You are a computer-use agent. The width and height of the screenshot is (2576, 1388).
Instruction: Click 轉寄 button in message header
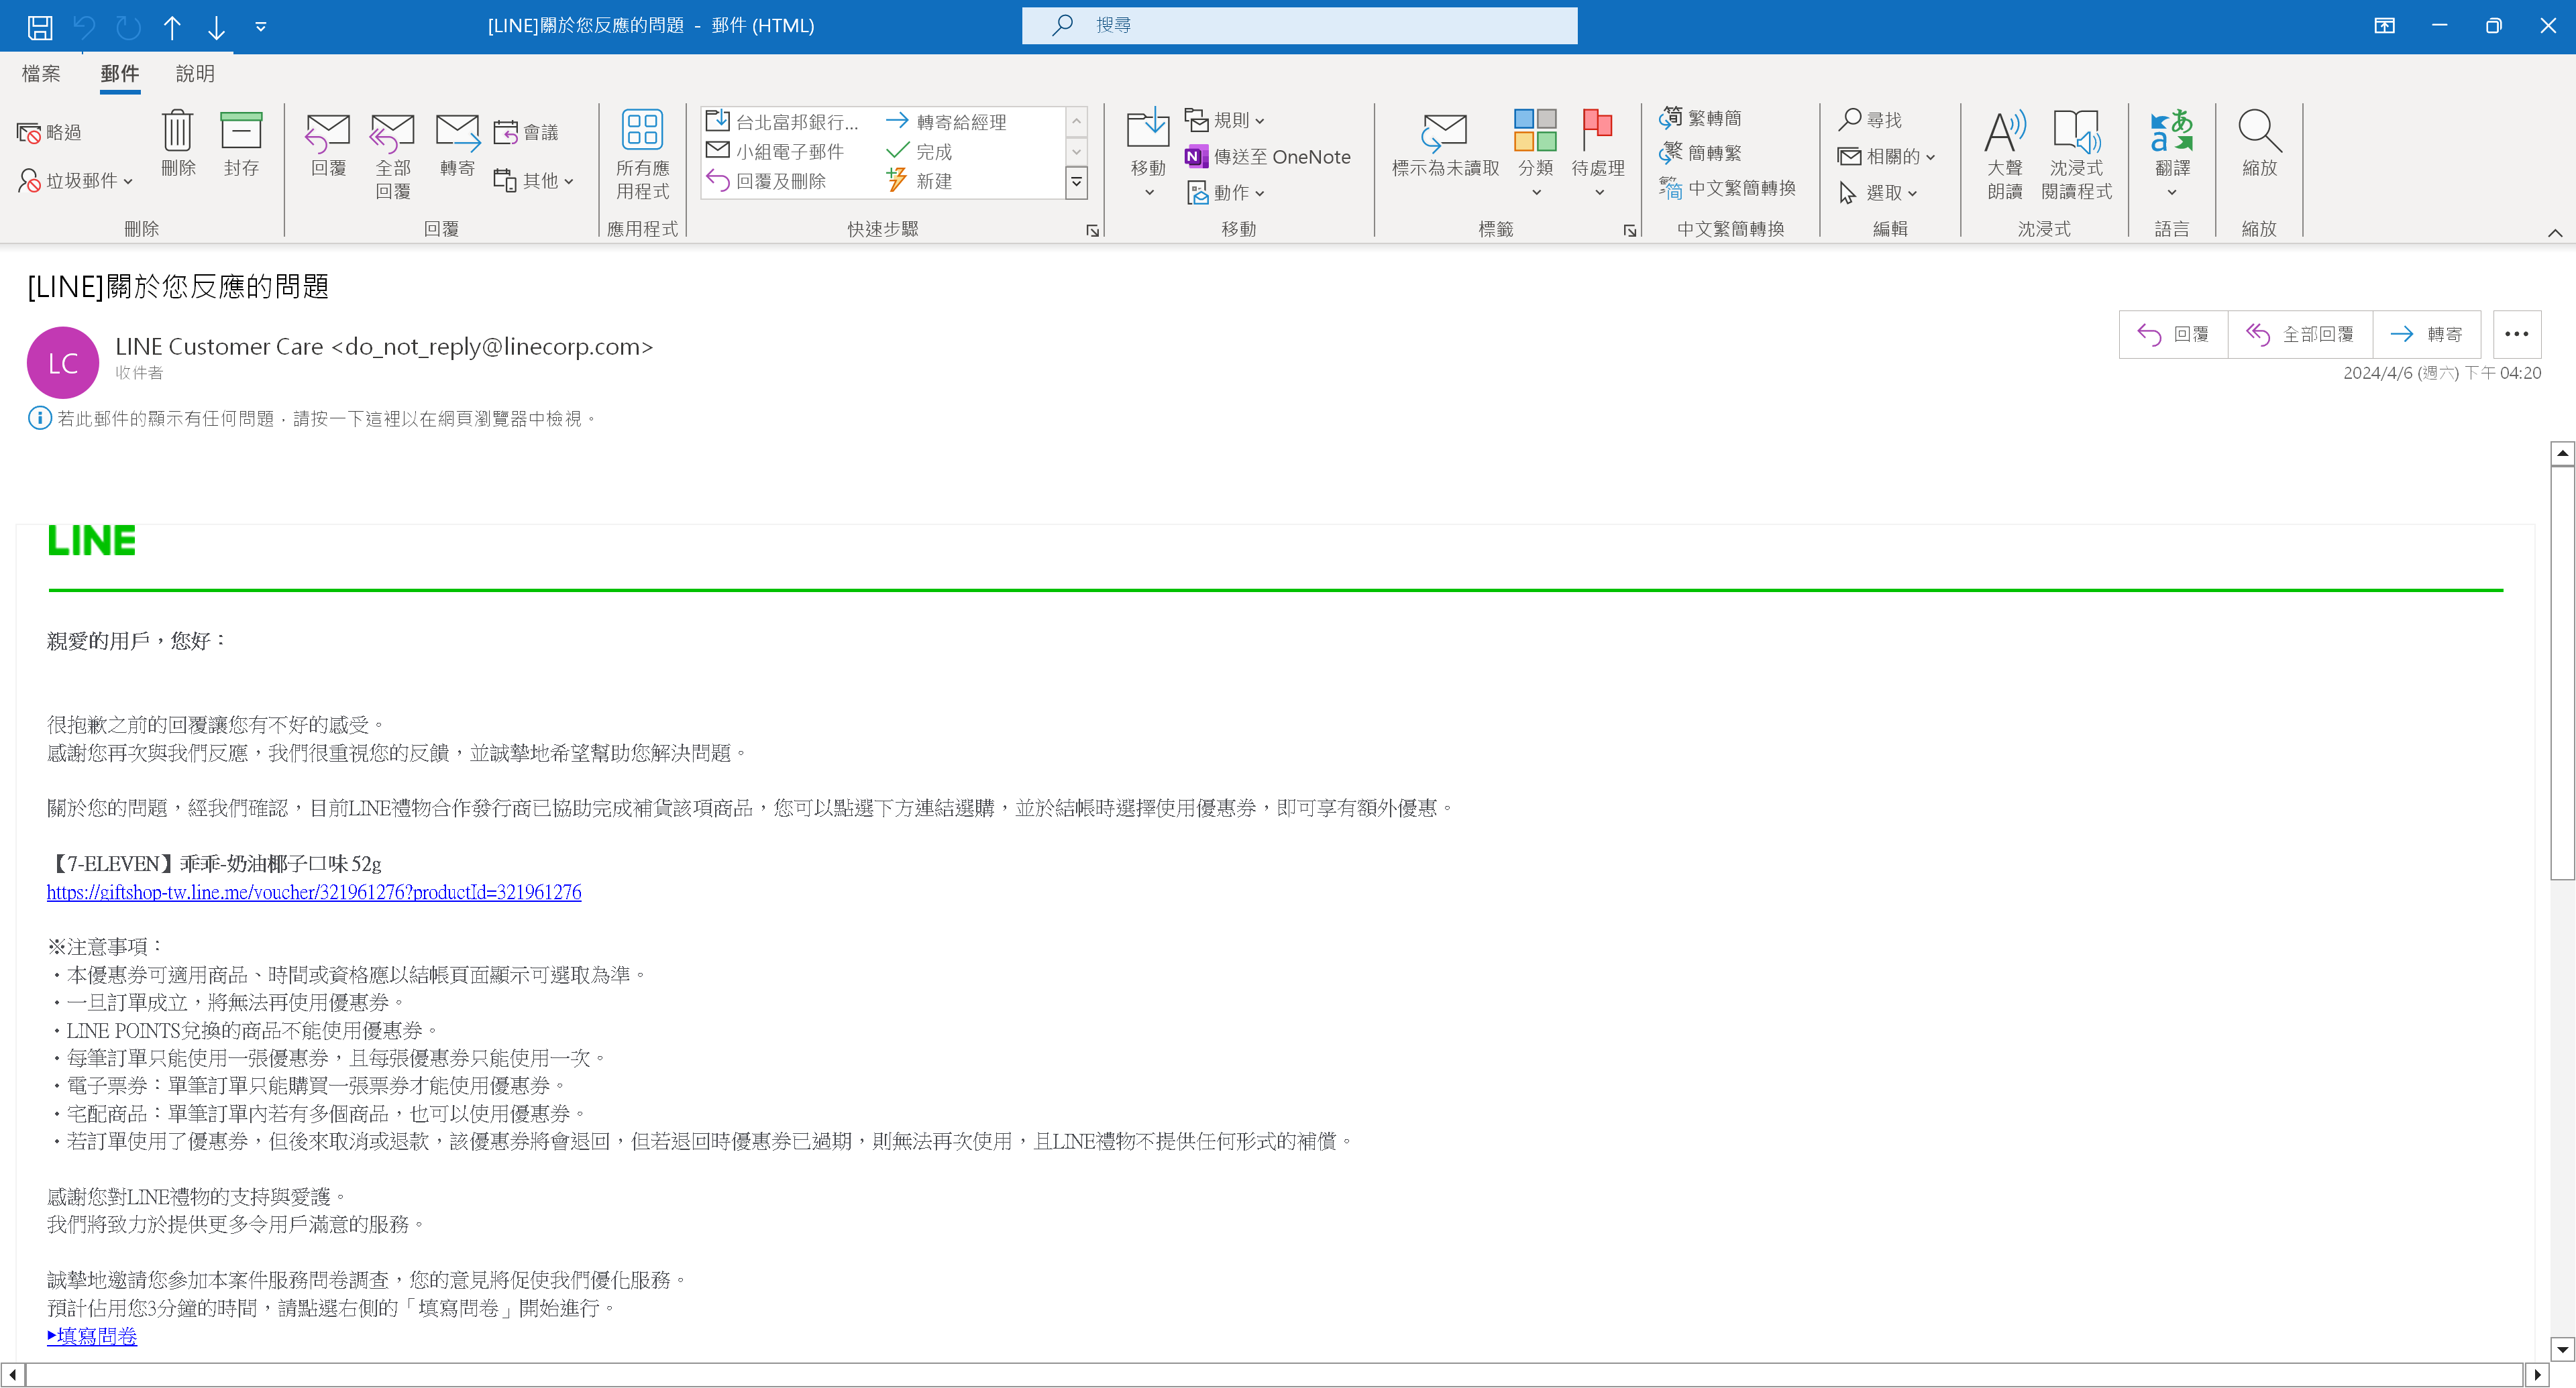(2426, 334)
